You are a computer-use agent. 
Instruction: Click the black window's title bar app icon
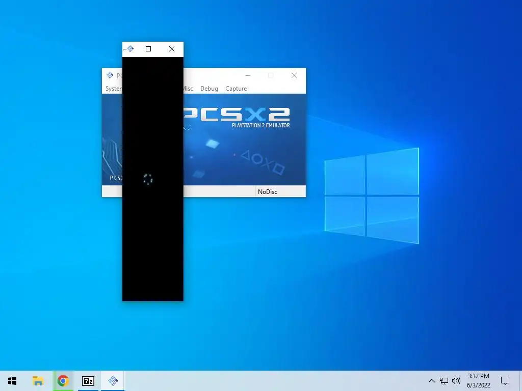pyautogui.click(x=130, y=49)
